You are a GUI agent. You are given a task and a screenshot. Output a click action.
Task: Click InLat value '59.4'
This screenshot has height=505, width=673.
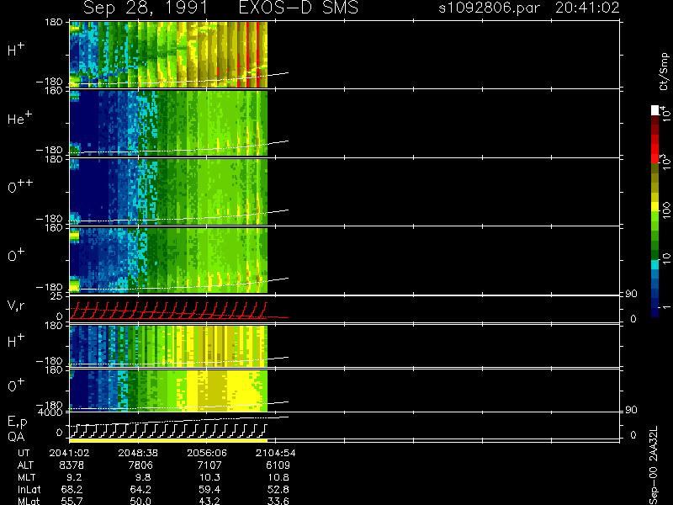point(209,489)
